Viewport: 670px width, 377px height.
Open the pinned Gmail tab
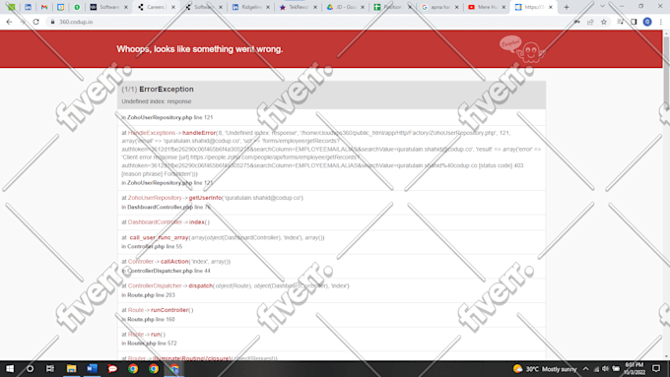(x=44, y=7)
